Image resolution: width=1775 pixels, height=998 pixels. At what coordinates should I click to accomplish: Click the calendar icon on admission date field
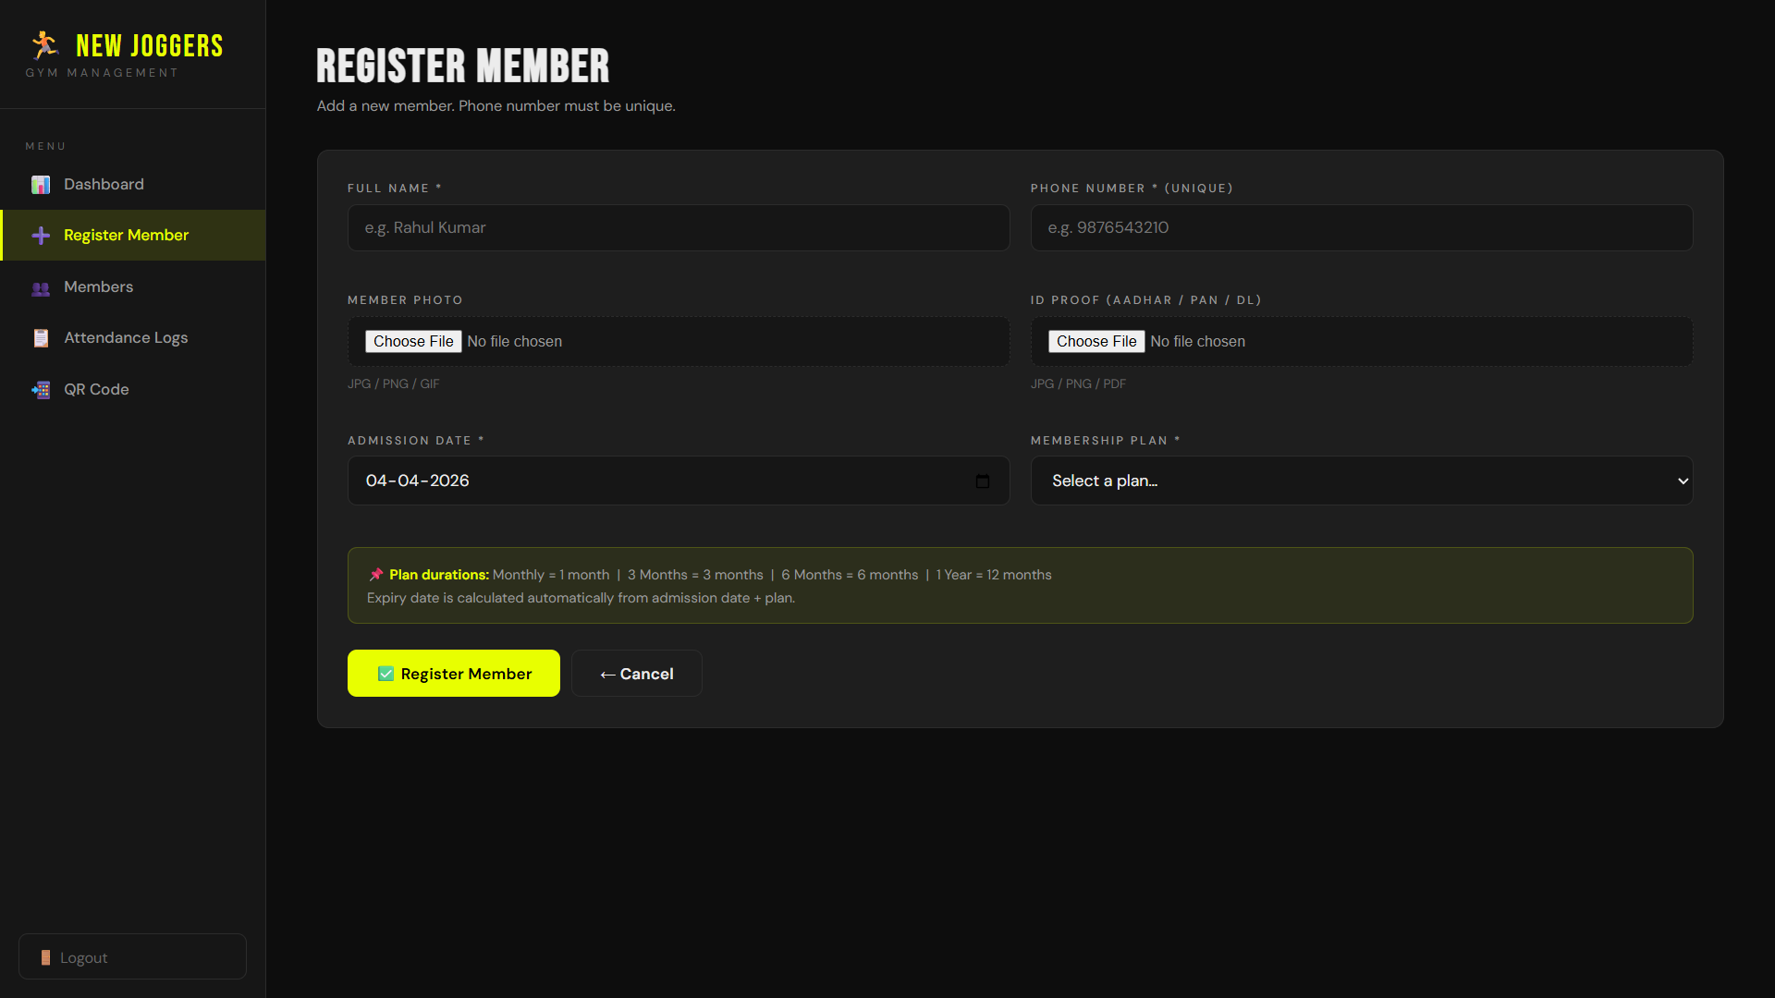(x=983, y=481)
